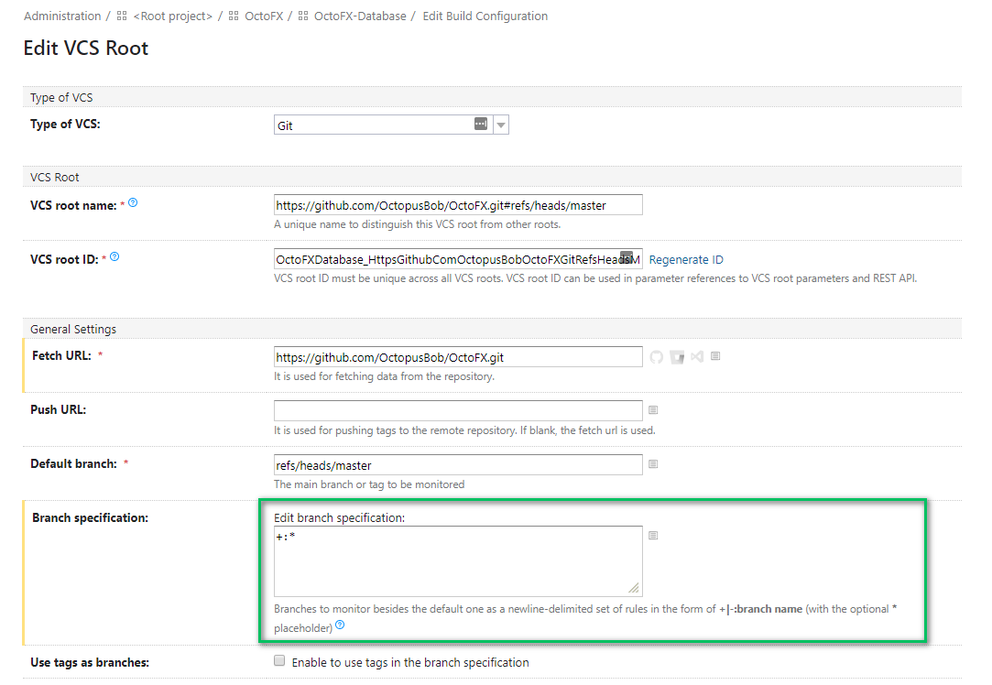Click the GitHub icon beside Fetch URL
This screenshot has height=685, width=992.
pos(656,356)
